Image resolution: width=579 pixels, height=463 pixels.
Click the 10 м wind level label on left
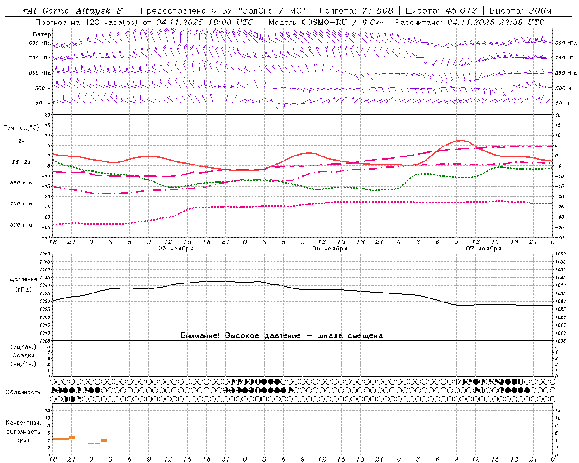43,103
